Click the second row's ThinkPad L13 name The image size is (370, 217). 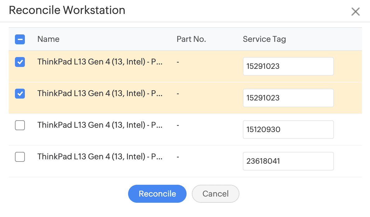(100, 94)
